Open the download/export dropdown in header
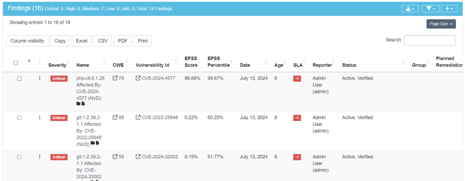This screenshot has width=465, height=181. pyautogui.click(x=410, y=9)
